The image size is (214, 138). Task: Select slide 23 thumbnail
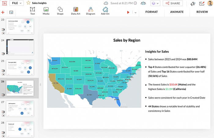(x=20, y=26)
